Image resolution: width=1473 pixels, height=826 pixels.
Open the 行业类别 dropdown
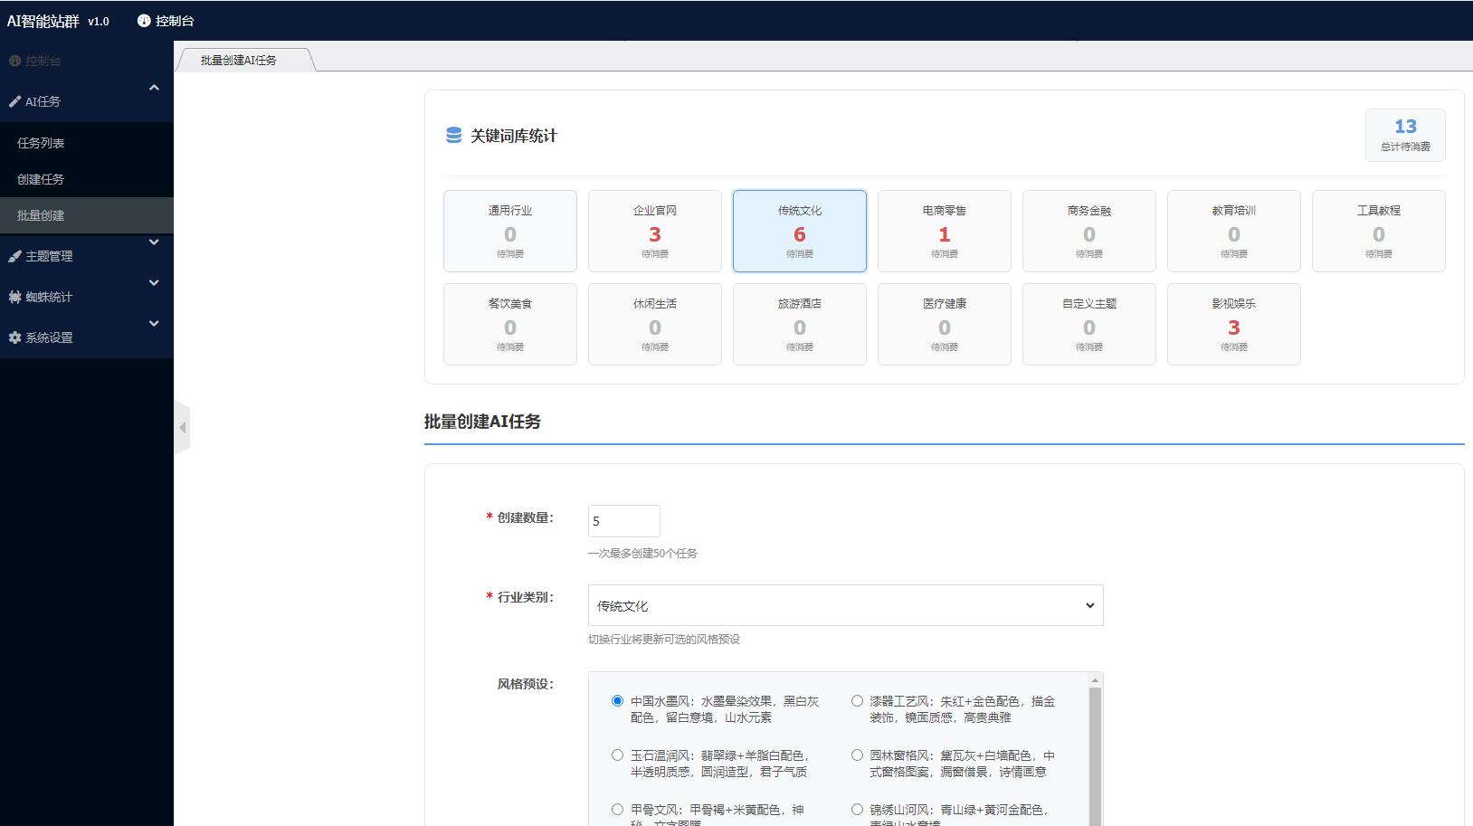pyautogui.click(x=845, y=605)
